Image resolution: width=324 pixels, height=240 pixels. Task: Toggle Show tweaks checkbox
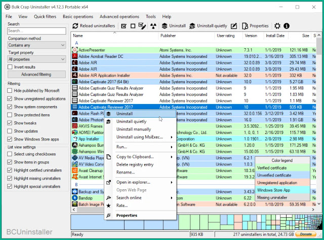[10, 123]
